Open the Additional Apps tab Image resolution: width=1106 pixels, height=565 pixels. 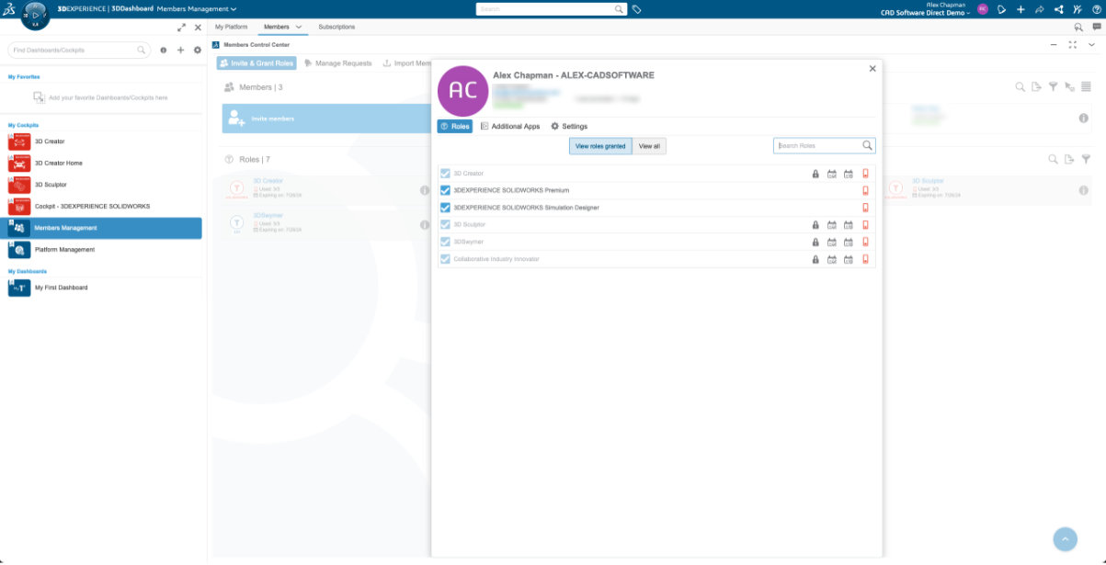click(510, 127)
